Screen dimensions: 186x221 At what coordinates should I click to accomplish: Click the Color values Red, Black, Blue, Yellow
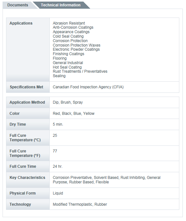click(x=74, y=114)
